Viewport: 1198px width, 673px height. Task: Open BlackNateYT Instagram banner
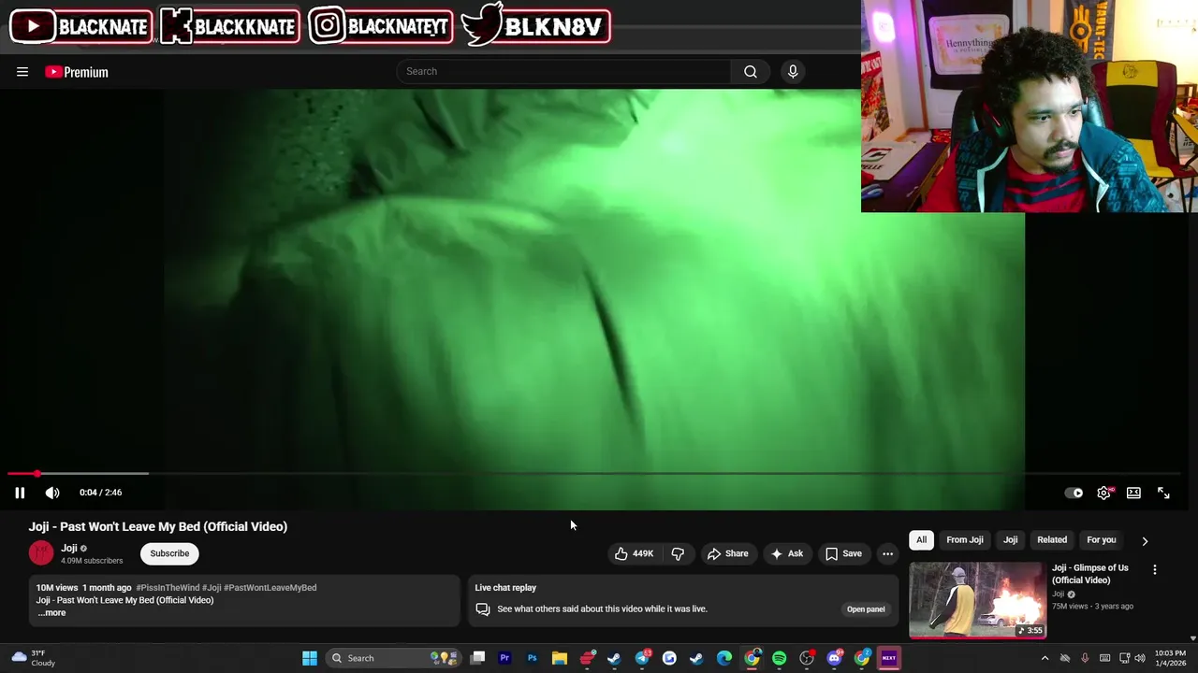[x=381, y=26]
